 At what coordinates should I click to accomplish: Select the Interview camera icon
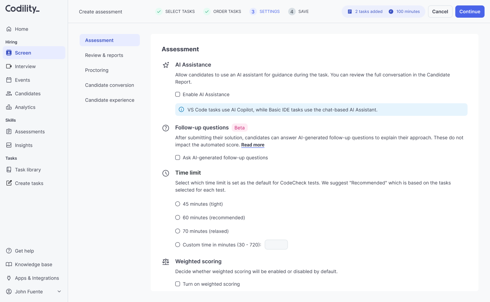(x=9, y=66)
